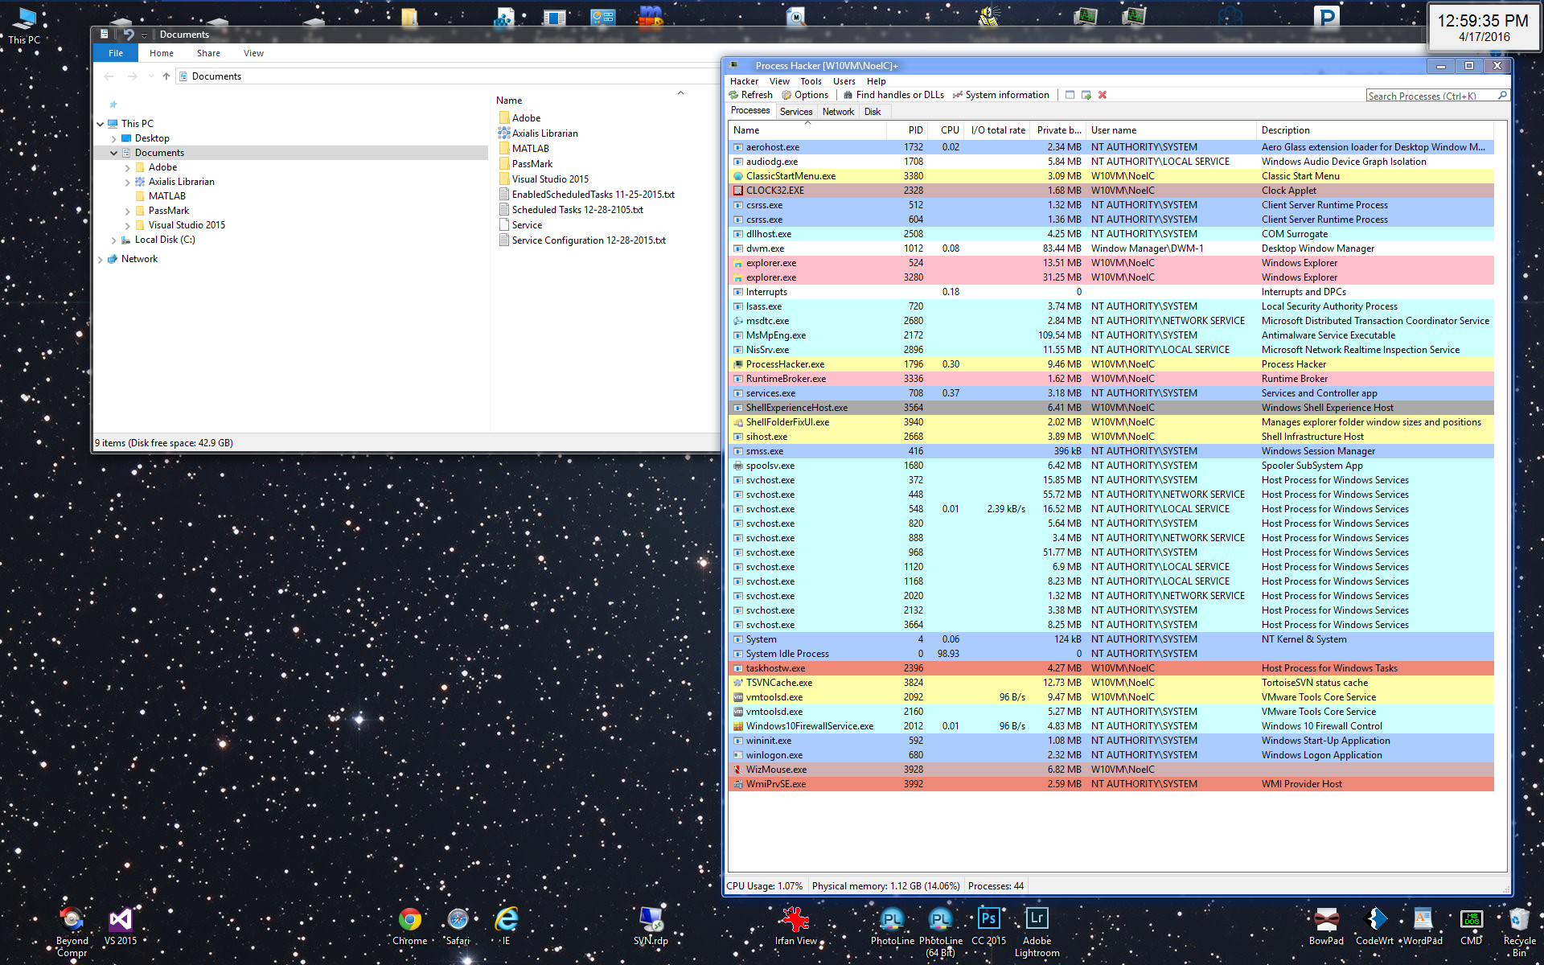Sort processes by PID column header
Image resolution: width=1544 pixels, height=965 pixels.
click(x=907, y=130)
